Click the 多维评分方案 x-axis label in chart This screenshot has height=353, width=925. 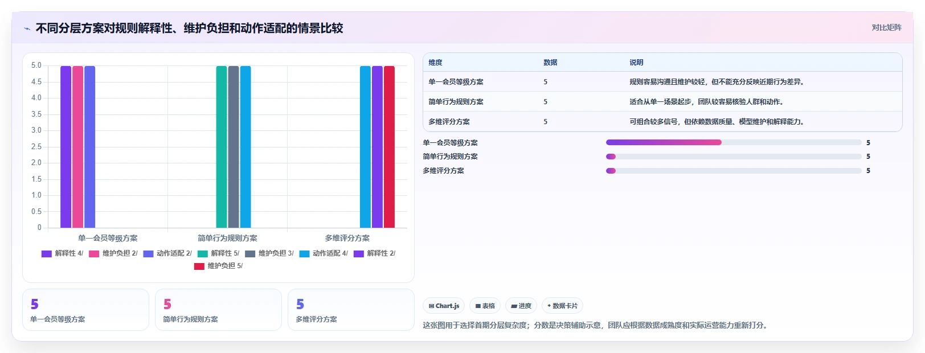tap(347, 238)
